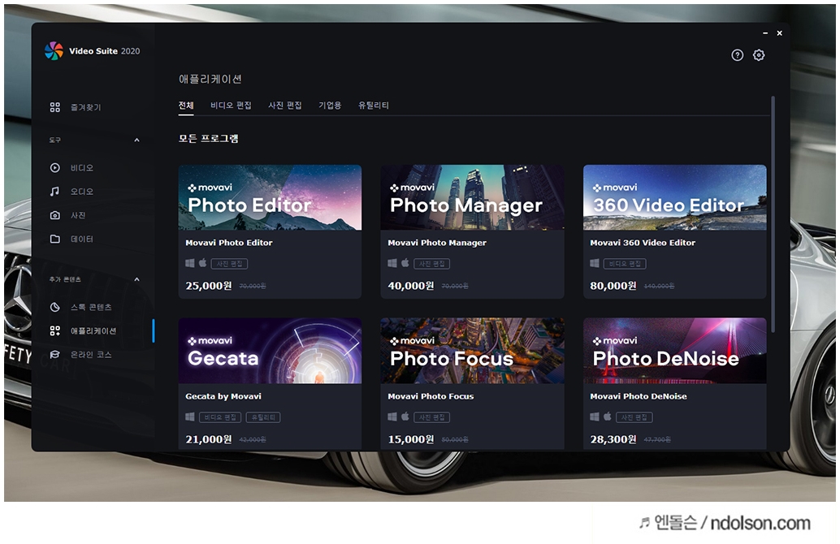Click Windows icon on Movavi Photo Focus card
The width and height of the screenshot is (840, 544).
392,417
